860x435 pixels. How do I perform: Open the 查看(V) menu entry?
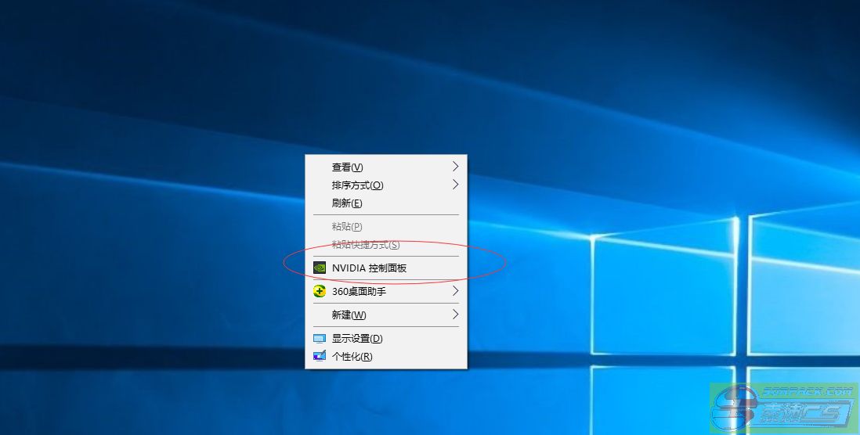pyautogui.click(x=348, y=167)
